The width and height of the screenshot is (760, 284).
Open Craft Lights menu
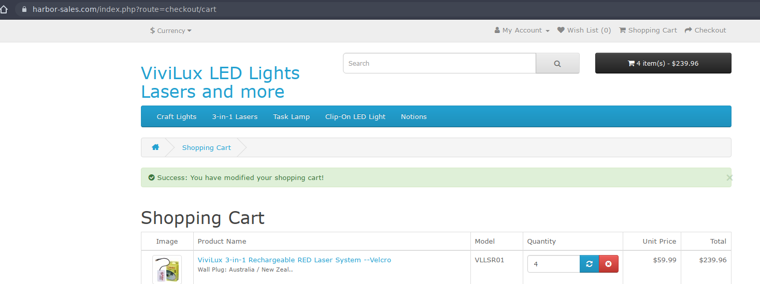tap(177, 116)
